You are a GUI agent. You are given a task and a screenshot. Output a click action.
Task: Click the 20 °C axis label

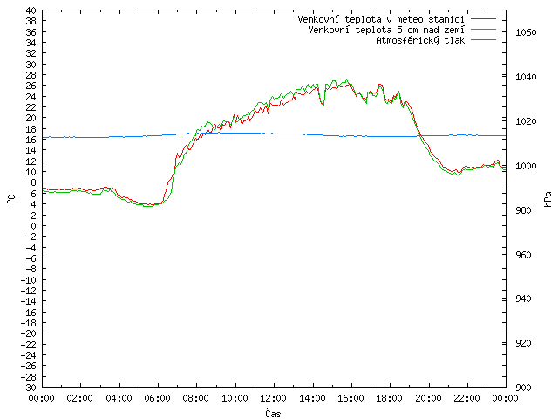(x=31, y=118)
